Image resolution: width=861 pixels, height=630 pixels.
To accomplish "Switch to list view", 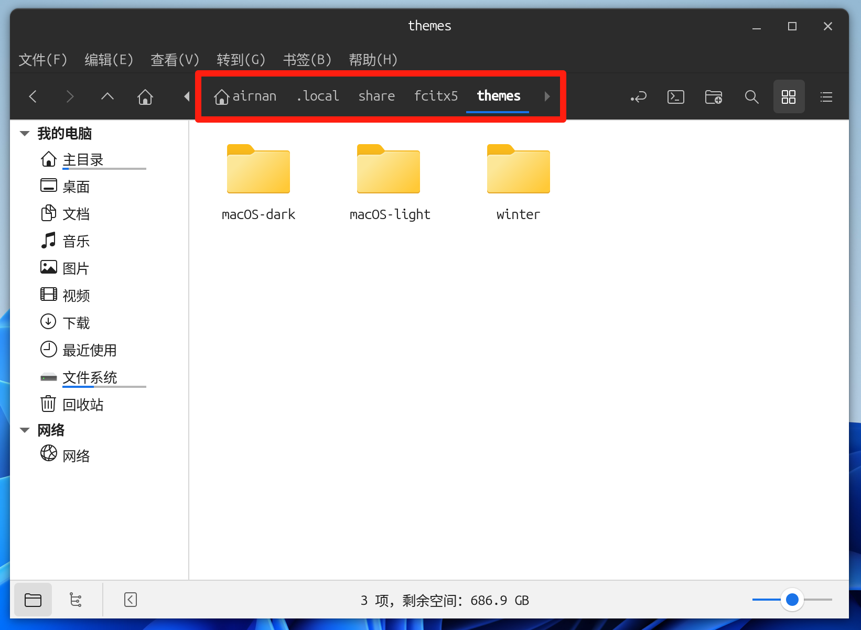I will (826, 97).
